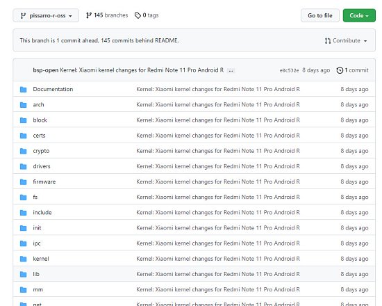Click the 0 tags icon

pos(138,15)
